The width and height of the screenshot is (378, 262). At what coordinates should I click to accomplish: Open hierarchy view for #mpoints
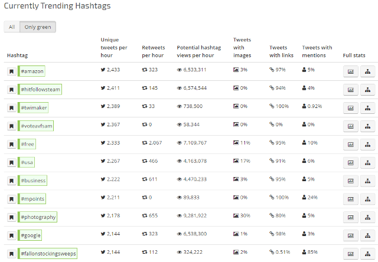(367, 199)
